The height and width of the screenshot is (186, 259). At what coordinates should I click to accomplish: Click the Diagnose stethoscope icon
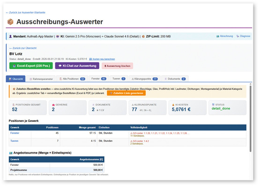(x=238, y=36)
